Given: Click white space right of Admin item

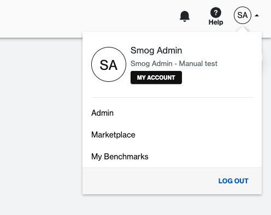Looking at the screenshot, I should coord(187,113).
